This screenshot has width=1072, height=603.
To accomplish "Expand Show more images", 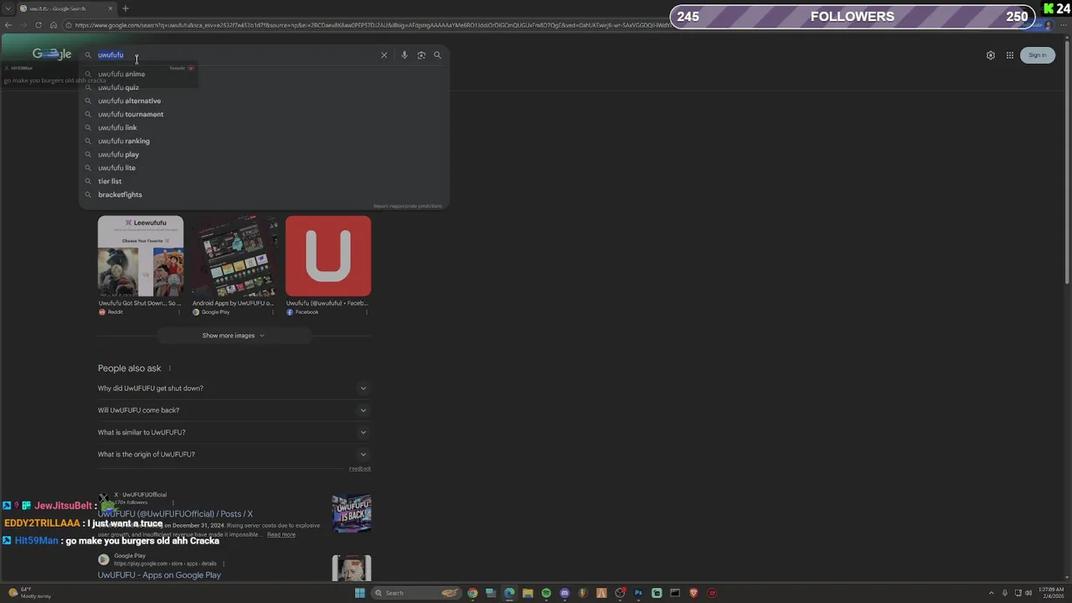I will [234, 336].
